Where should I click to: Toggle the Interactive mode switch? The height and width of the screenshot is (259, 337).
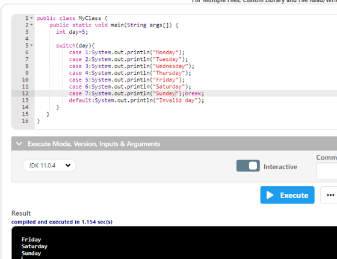point(248,166)
